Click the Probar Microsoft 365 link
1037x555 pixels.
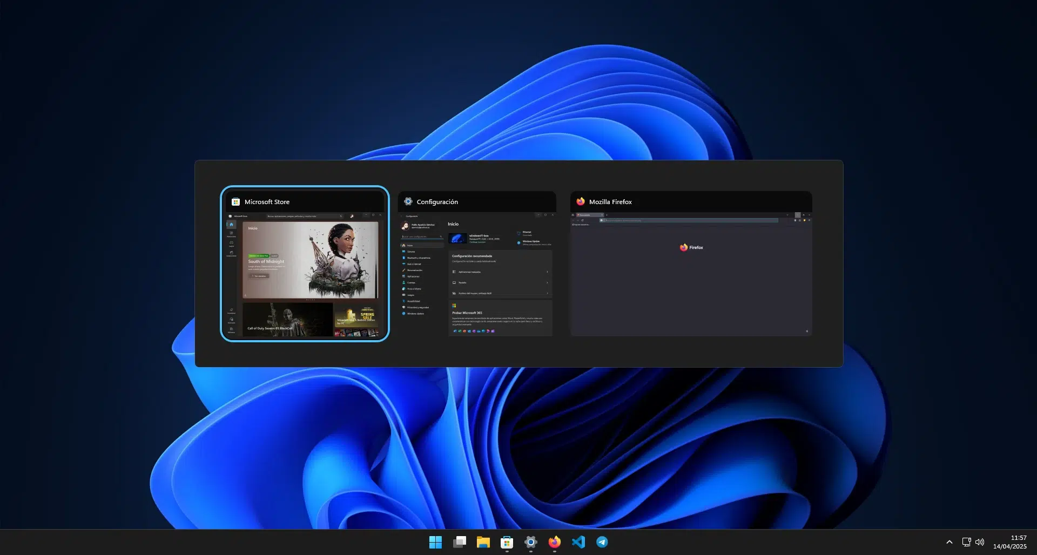tap(468, 313)
